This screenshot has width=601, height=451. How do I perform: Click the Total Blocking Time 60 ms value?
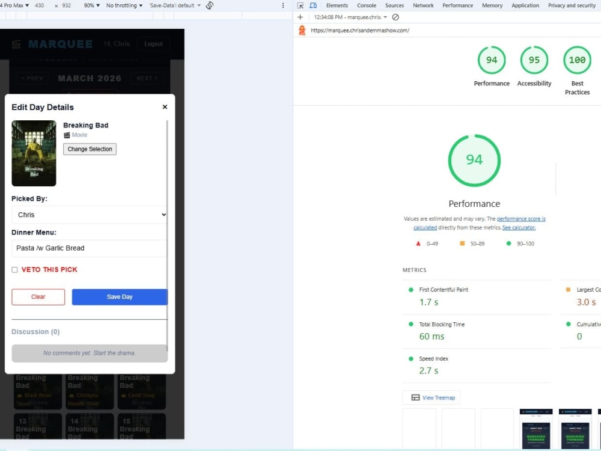pos(432,336)
